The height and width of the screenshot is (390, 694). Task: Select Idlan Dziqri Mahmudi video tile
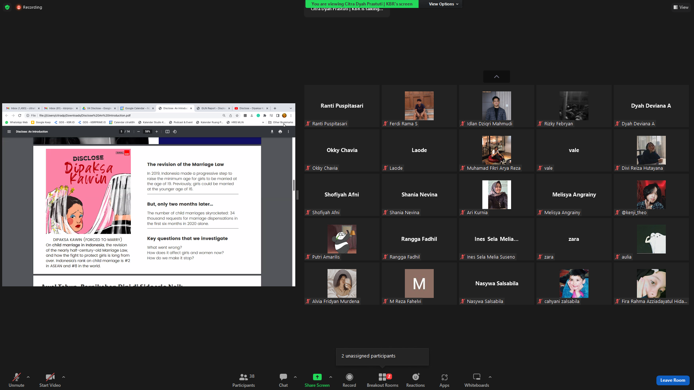click(x=497, y=106)
